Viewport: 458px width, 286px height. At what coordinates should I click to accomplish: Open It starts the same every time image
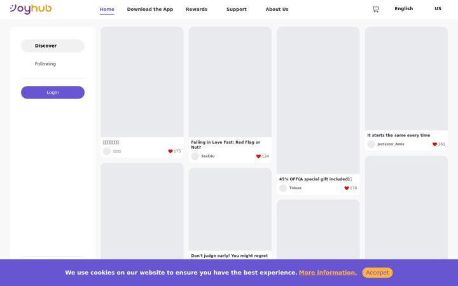click(x=406, y=79)
